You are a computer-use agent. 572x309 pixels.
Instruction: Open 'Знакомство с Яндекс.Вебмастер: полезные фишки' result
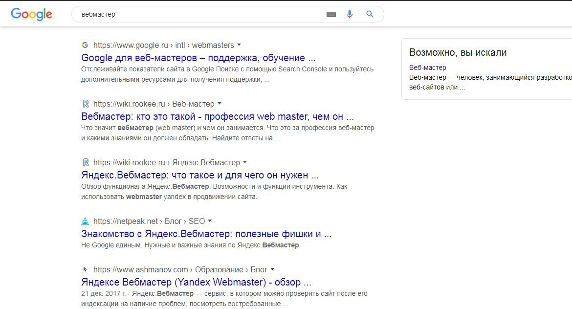[x=206, y=234]
